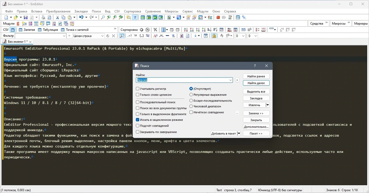Open arrow next to 'Извлечь' button

(268, 105)
